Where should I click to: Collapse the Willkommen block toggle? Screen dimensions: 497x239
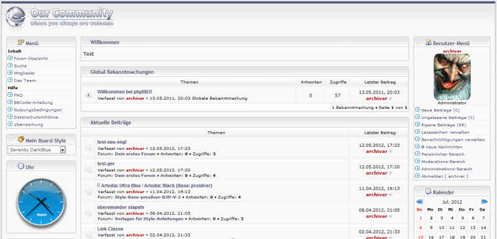(85, 42)
